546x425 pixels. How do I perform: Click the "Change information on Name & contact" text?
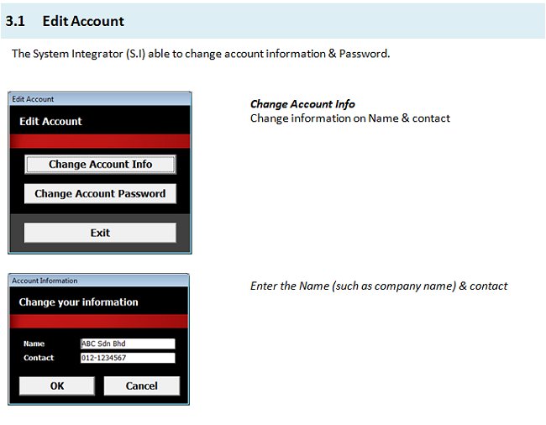[349, 118]
